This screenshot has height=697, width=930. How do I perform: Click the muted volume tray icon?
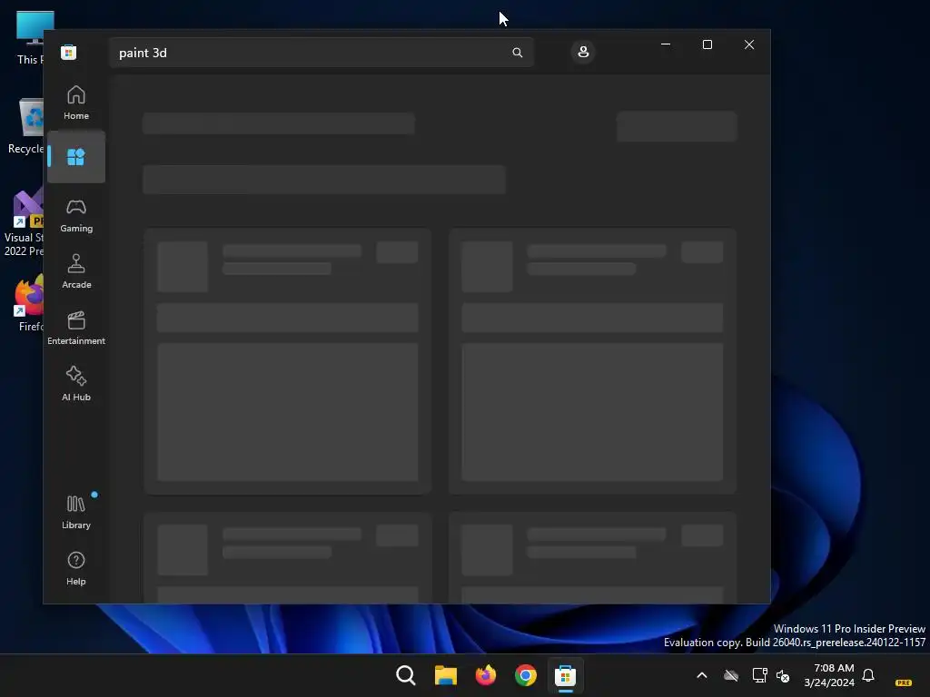(x=783, y=675)
